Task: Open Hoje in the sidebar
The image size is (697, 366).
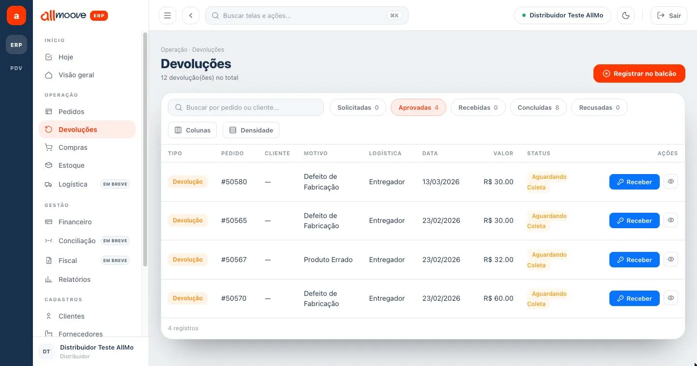Action: 87,57
